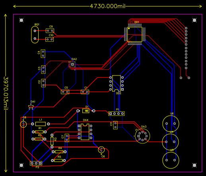The width and height of the screenshot is (206, 176).
Task: Select inductor L1 footprint
Action: (x=41, y=124)
